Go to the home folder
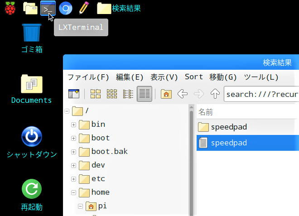The width and height of the screenshot is (299, 216). (x=166, y=94)
